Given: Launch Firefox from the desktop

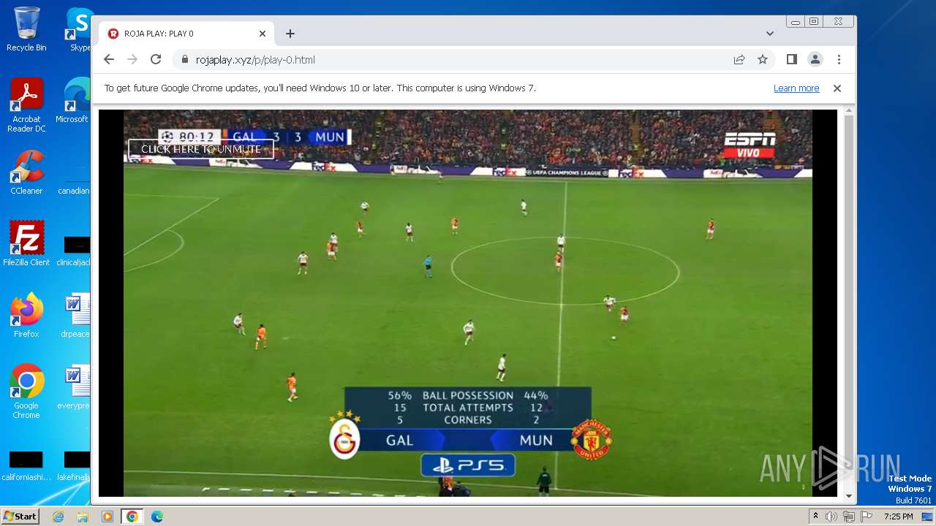Looking at the screenshot, I should pyautogui.click(x=26, y=315).
